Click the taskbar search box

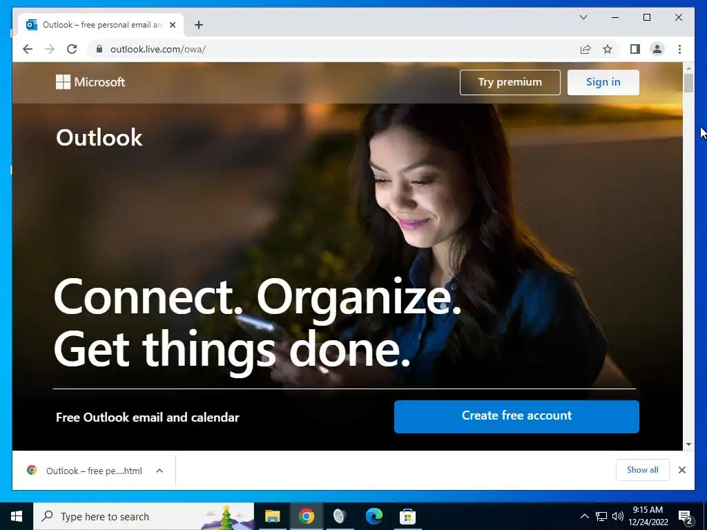tap(144, 516)
